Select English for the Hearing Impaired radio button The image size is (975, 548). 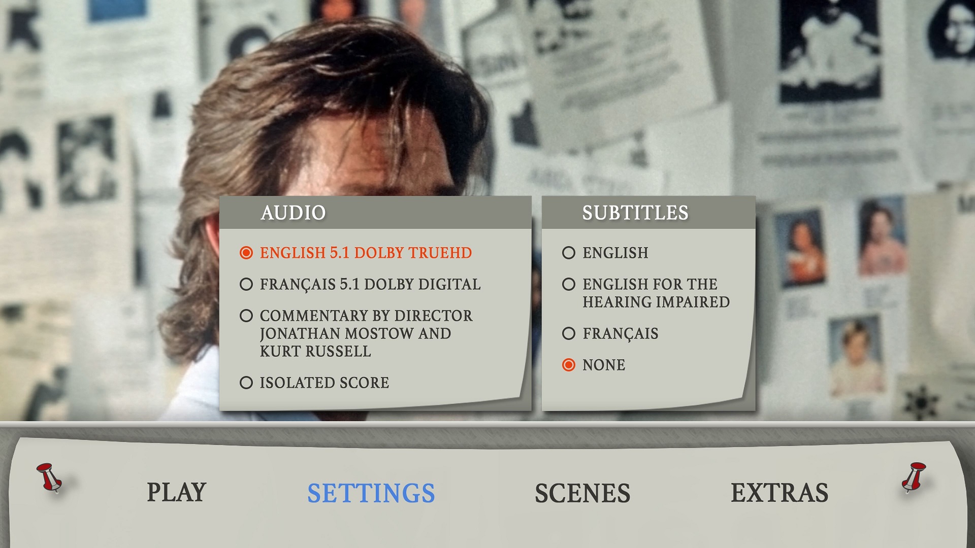[x=569, y=284]
